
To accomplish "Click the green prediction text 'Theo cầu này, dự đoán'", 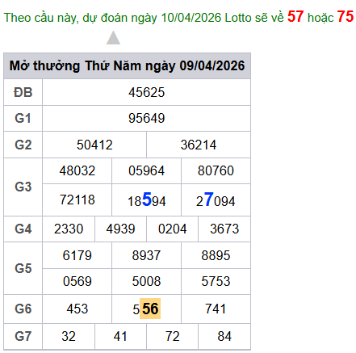I will [x=65, y=18].
